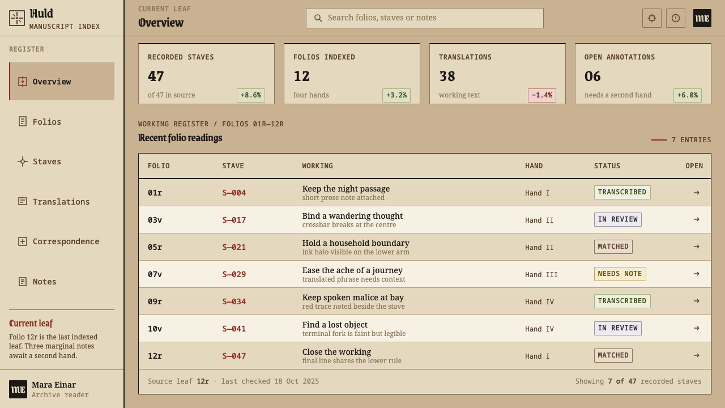Click the Mara Einar user name
This screenshot has width=725, height=408.
pyautogui.click(x=54, y=385)
